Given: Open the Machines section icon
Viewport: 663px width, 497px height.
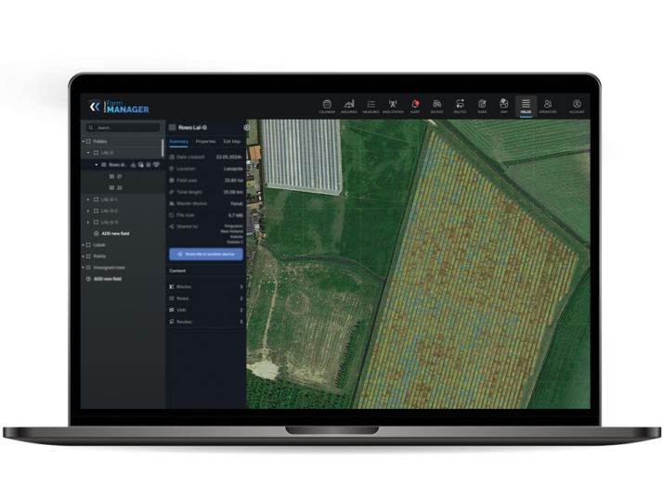Looking at the screenshot, I should tap(349, 106).
